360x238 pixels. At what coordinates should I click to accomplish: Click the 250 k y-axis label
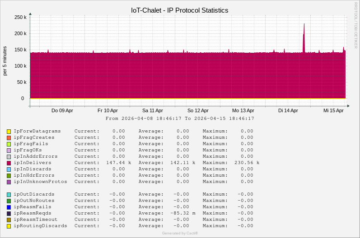[20, 17]
